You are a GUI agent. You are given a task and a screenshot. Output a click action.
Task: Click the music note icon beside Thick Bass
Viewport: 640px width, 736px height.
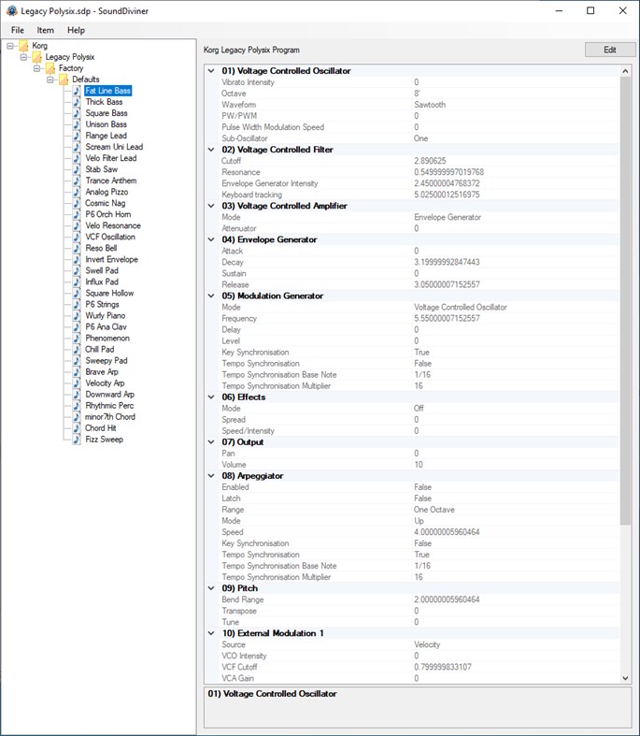[x=77, y=102]
